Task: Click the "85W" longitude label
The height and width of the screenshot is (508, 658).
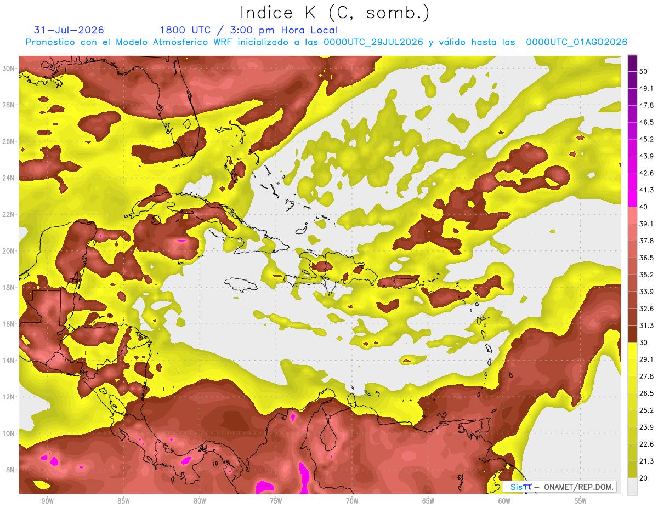Action: pos(123,501)
